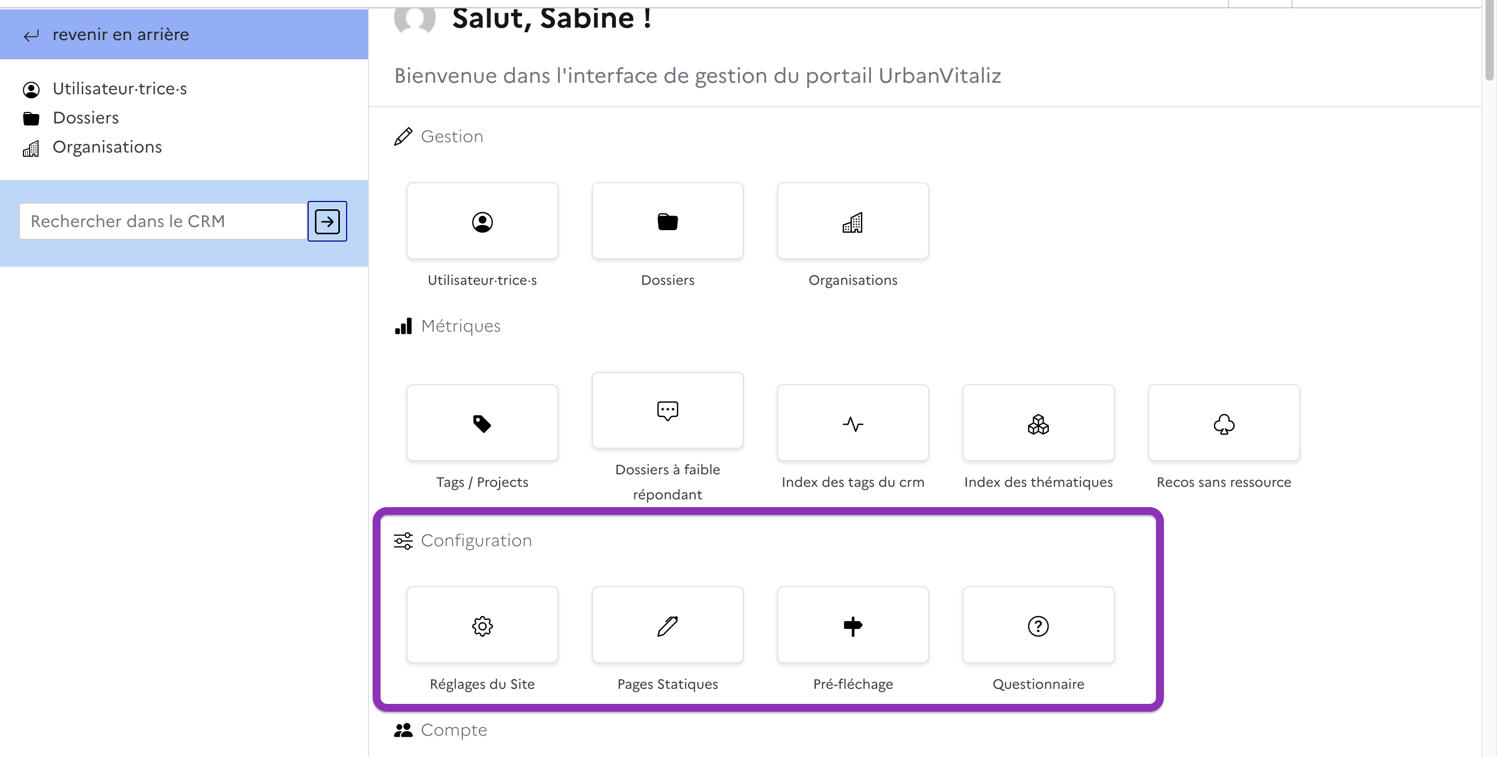The height and width of the screenshot is (757, 1497).
Task: Select Dossiers in the sidebar menu
Action: click(x=85, y=118)
